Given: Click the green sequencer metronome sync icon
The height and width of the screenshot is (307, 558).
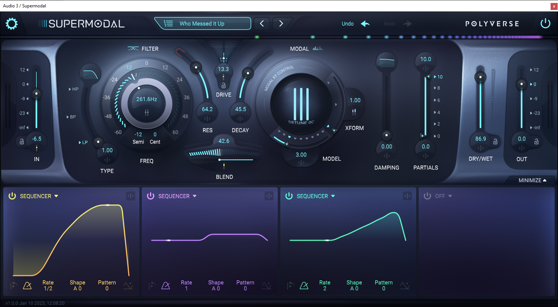Looking at the screenshot, I should 304,286.
